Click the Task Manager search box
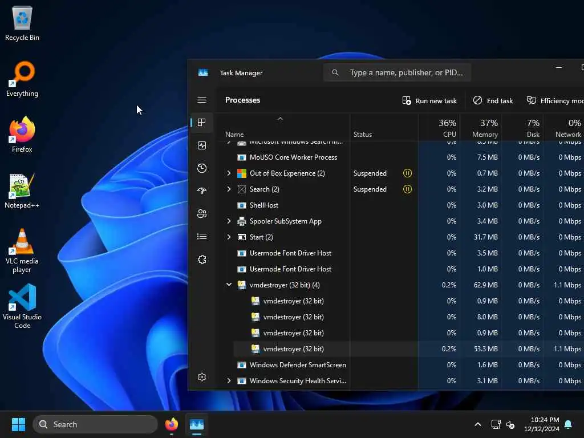The width and height of the screenshot is (584, 438). pos(397,72)
